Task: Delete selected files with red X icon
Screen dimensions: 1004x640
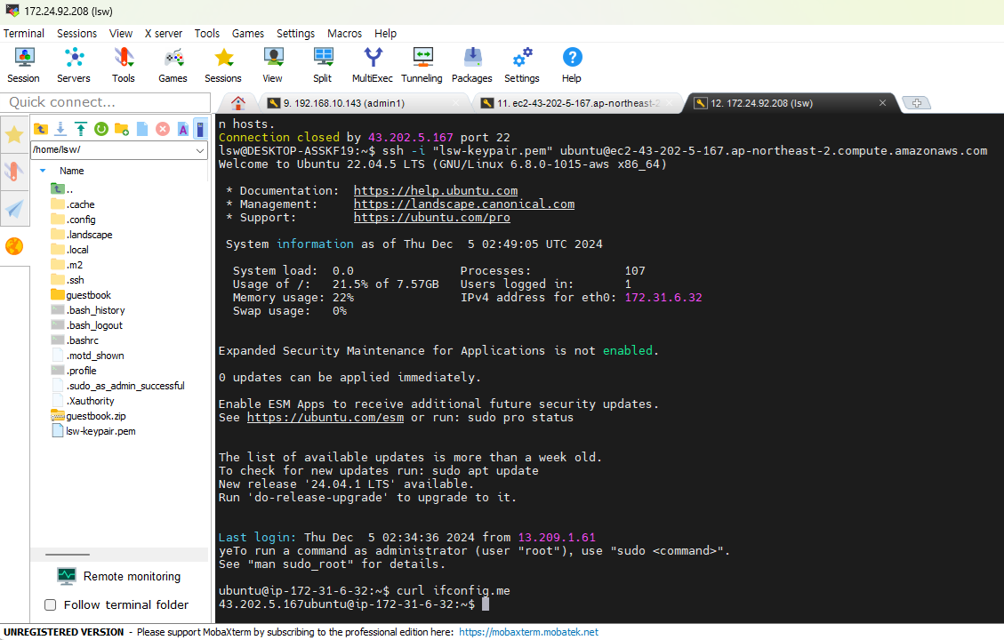Action: [x=163, y=129]
